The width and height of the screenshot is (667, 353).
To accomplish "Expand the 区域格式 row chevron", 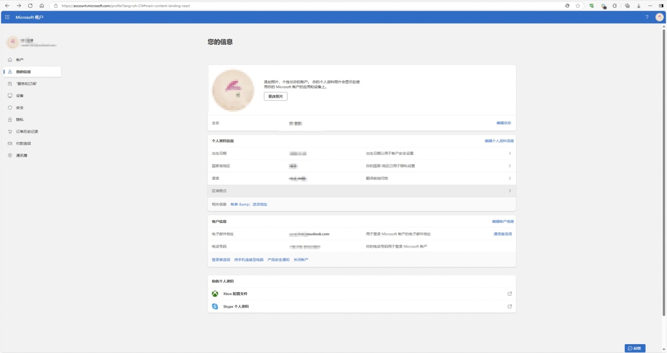I will pos(510,191).
